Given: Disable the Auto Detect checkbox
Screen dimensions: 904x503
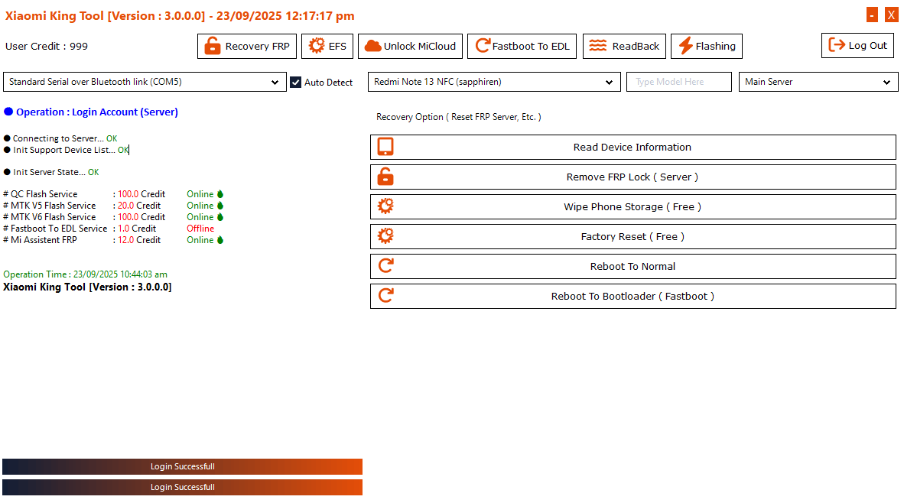Looking at the screenshot, I should [295, 82].
